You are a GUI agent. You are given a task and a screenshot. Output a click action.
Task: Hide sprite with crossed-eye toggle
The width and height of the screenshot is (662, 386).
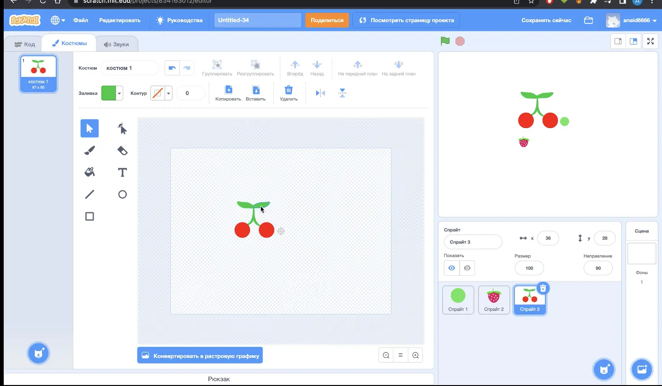pos(467,268)
